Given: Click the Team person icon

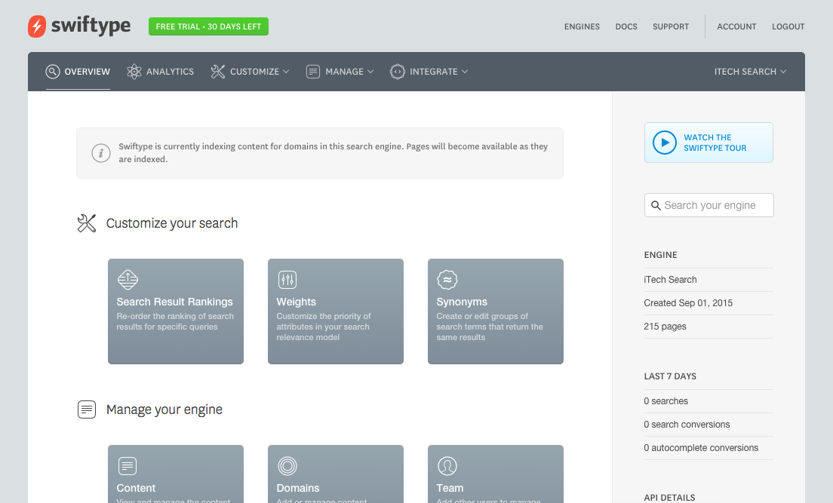Looking at the screenshot, I should tap(447, 466).
